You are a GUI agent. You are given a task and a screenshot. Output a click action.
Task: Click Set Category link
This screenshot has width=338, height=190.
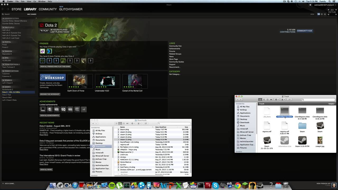click(x=175, y=74)
